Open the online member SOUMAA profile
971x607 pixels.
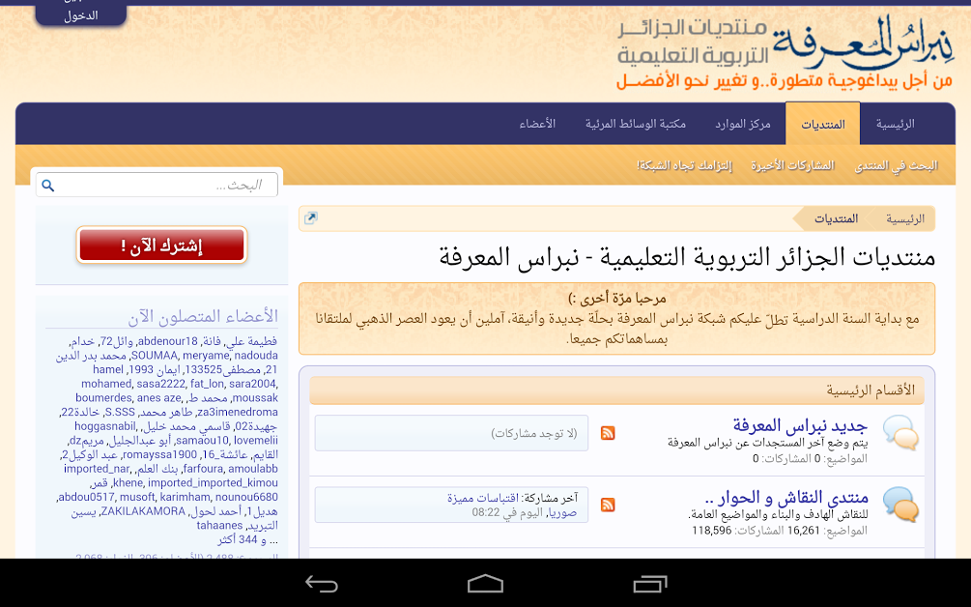(155, 356)
